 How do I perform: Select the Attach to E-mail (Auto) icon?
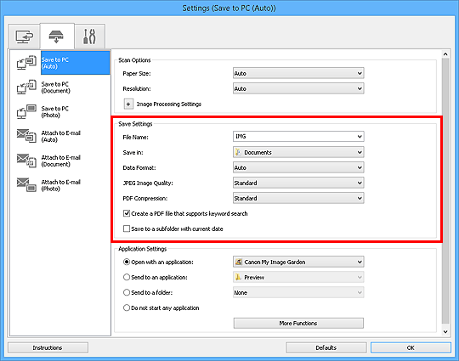26,136
